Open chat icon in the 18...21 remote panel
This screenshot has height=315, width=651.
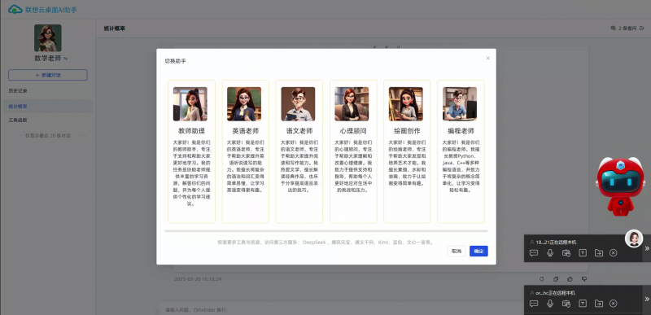click(x=534, y=253)
